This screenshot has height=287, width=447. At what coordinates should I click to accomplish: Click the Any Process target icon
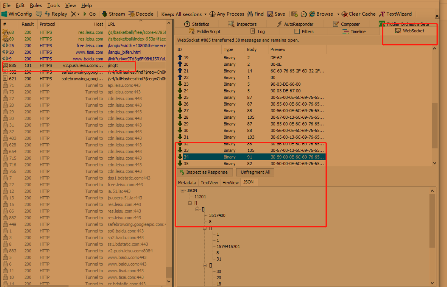pyautogui.click(x=213, y=14)
